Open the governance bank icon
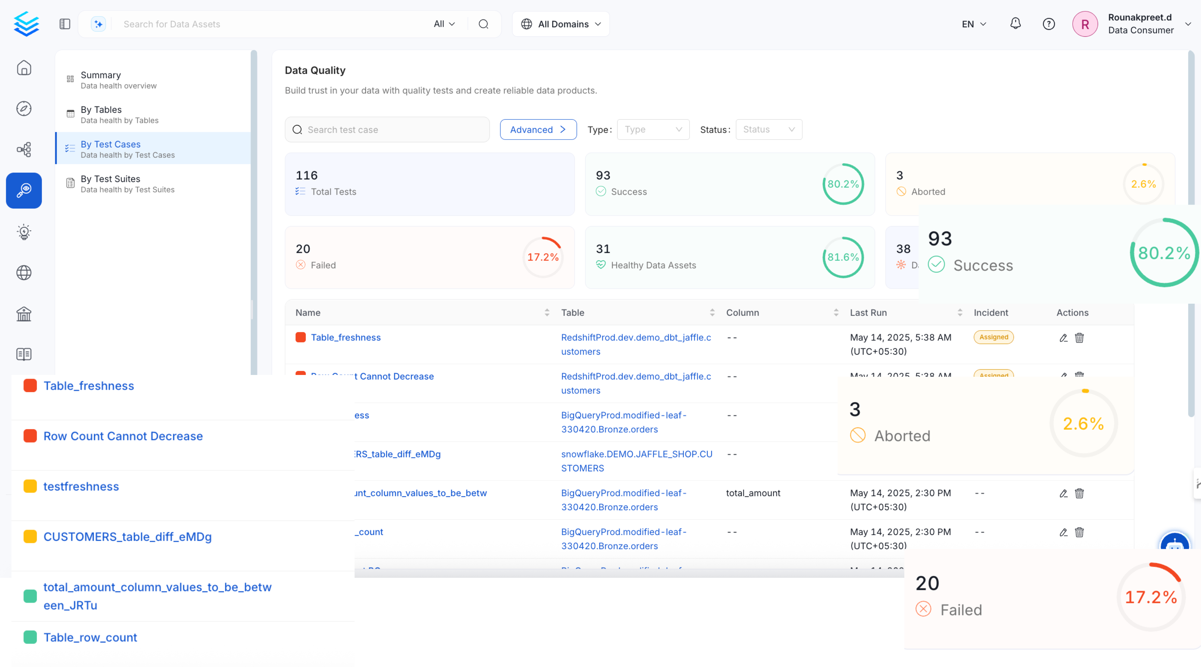This screenshot has height=667, width=1201. coord(24,314)
